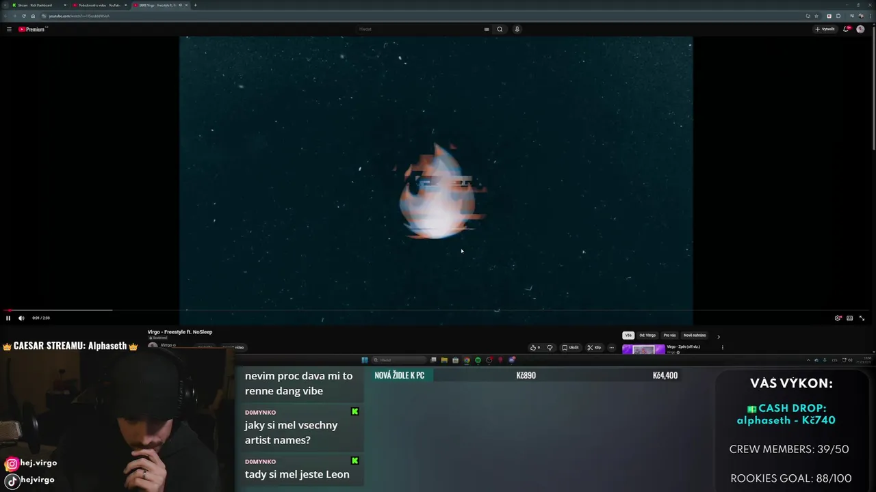Go back in browser history
The width and height of the screenshot is (876, 492).
pos(6,16)
